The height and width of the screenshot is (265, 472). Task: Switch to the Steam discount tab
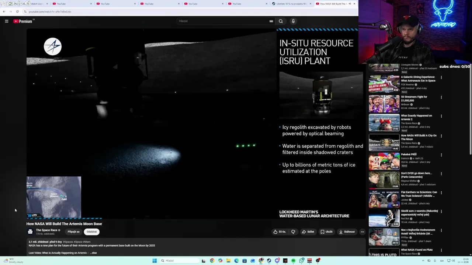pyautogui.click(x=291, y=4)
